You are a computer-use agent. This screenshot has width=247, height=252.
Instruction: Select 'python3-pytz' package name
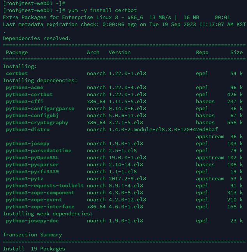coord(25,179)
